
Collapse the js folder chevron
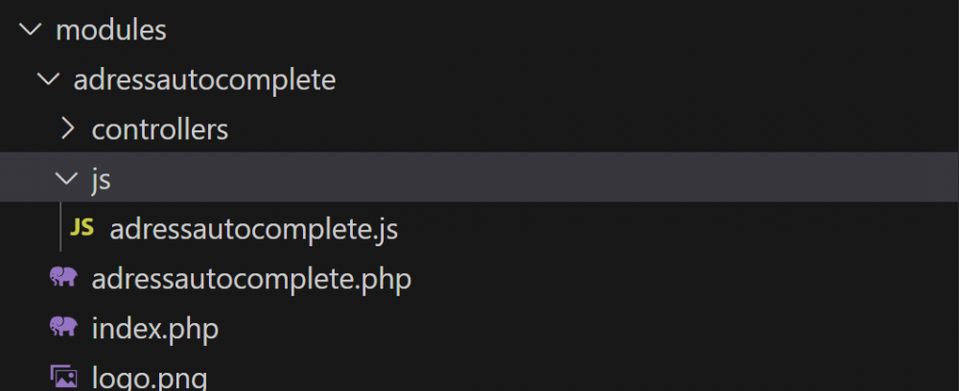[67, 178]
